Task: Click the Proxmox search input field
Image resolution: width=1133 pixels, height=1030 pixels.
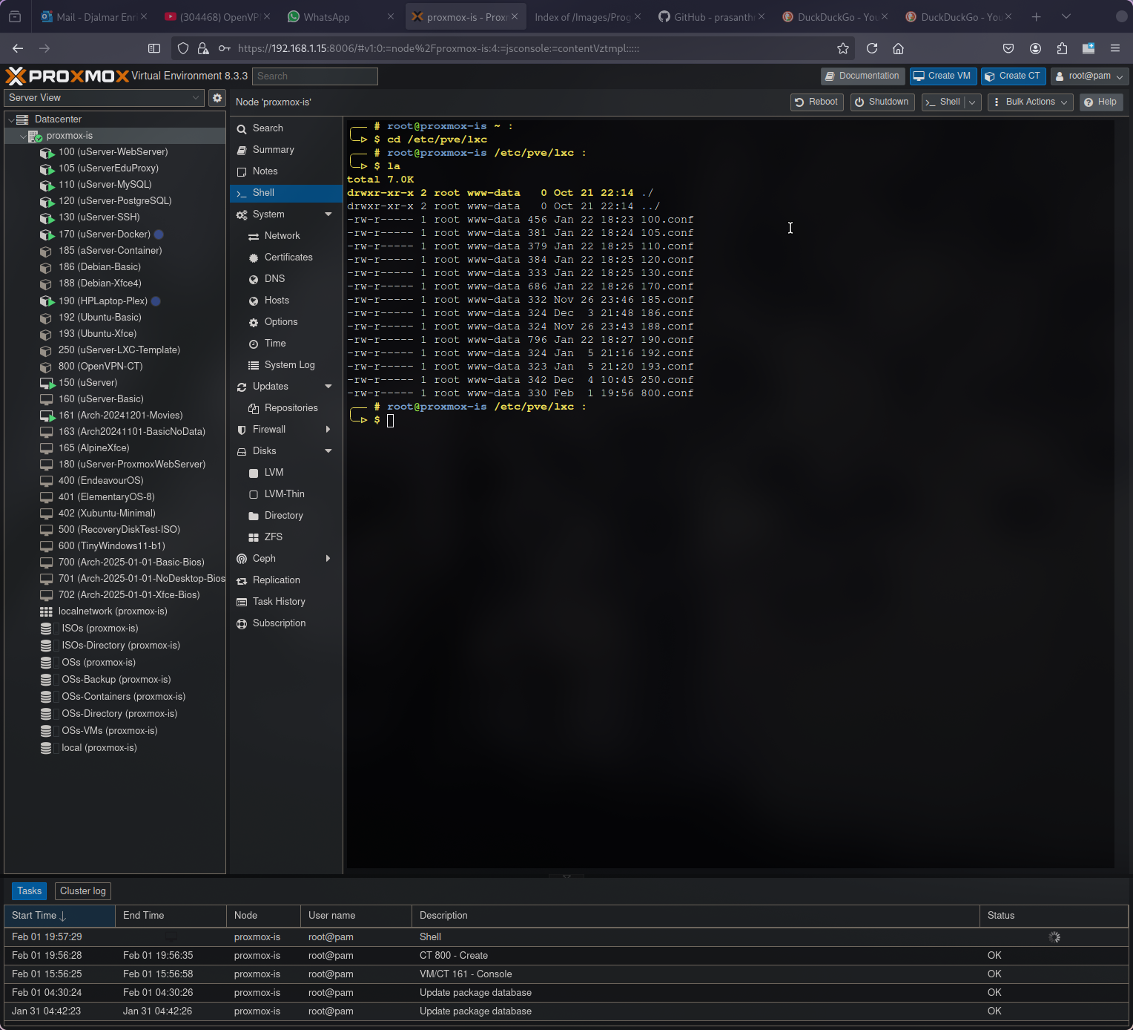Action: [x=315, y=76]
